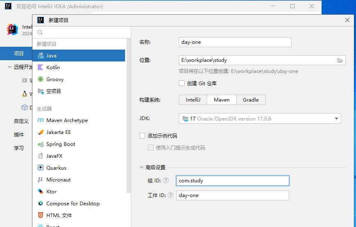Switch to the 自定义 tab
This screenshot has height=227, width=356.
(21, 121)
